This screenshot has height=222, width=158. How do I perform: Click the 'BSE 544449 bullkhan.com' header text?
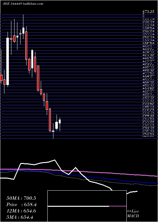click(x=23, y=4)
